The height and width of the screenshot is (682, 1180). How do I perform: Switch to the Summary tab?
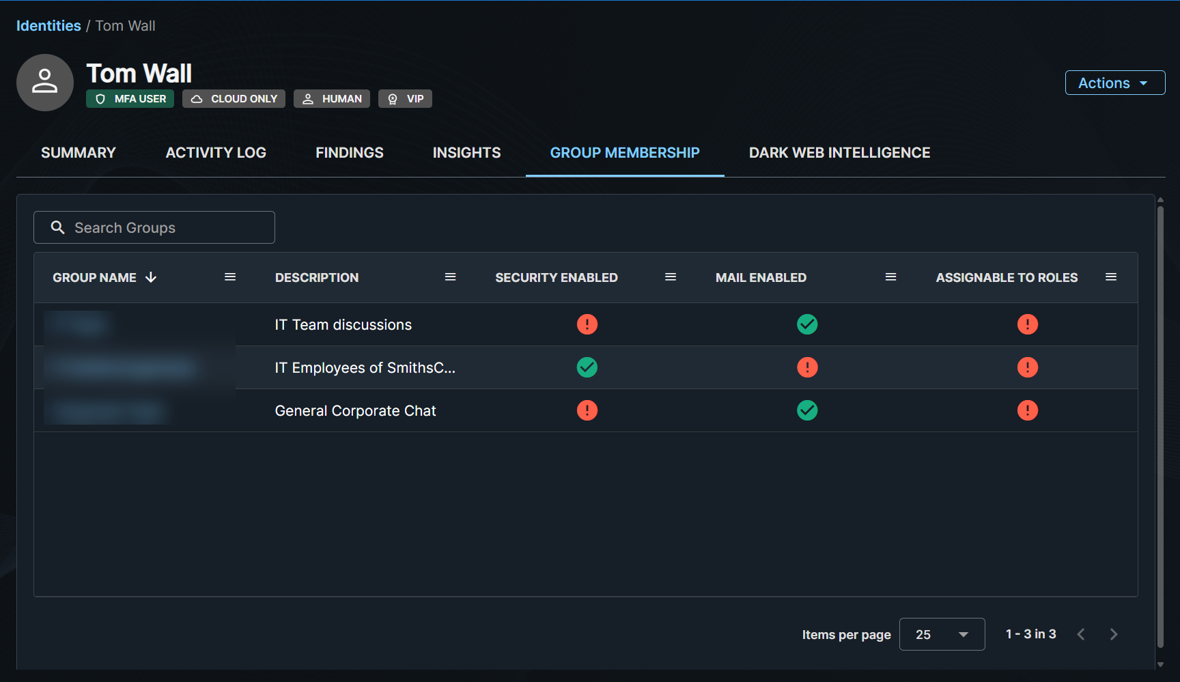pos(79,153)
